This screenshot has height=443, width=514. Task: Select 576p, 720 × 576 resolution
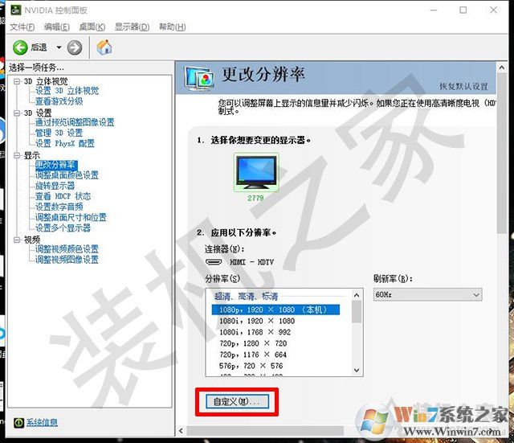point(251,366)
